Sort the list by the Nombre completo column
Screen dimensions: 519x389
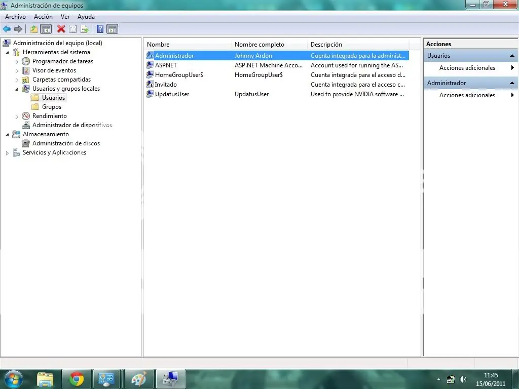point(259,45)
